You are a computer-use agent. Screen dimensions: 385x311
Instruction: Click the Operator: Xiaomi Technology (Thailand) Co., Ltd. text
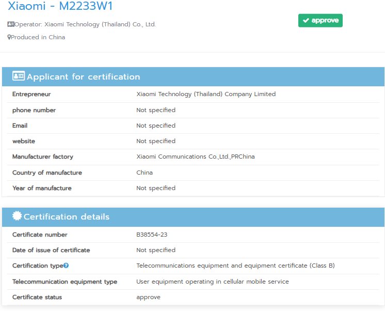tap(85, 24)
